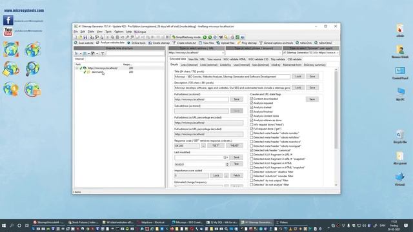
Task: Open the Recycle Bin desktop icon
Action: pos(400,136)
